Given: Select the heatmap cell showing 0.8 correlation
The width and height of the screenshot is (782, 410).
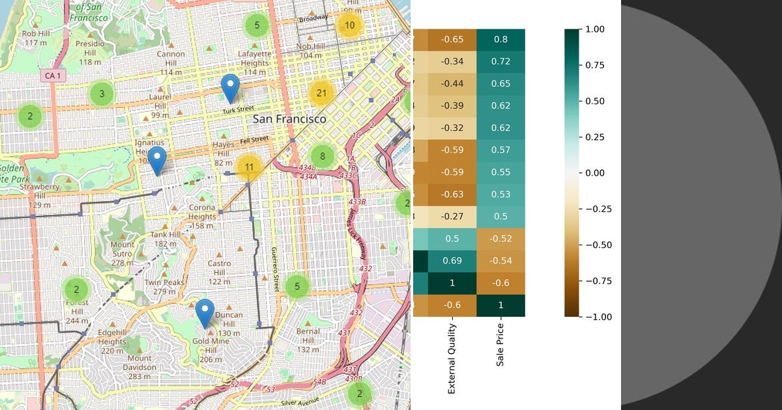Looking at the screenshot, I should point(502,38).
